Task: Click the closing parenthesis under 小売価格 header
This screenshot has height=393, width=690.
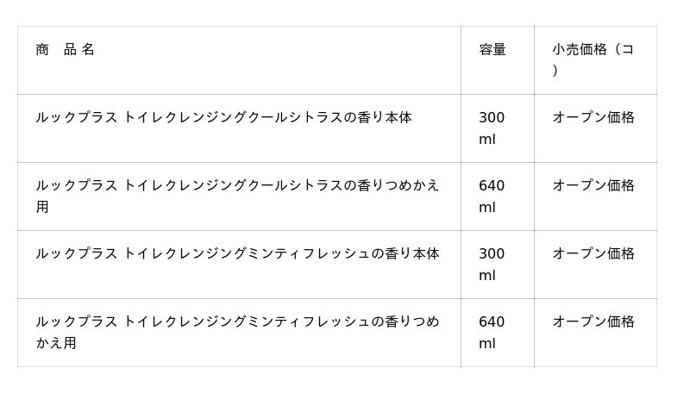Action: [x=555, y=72]
